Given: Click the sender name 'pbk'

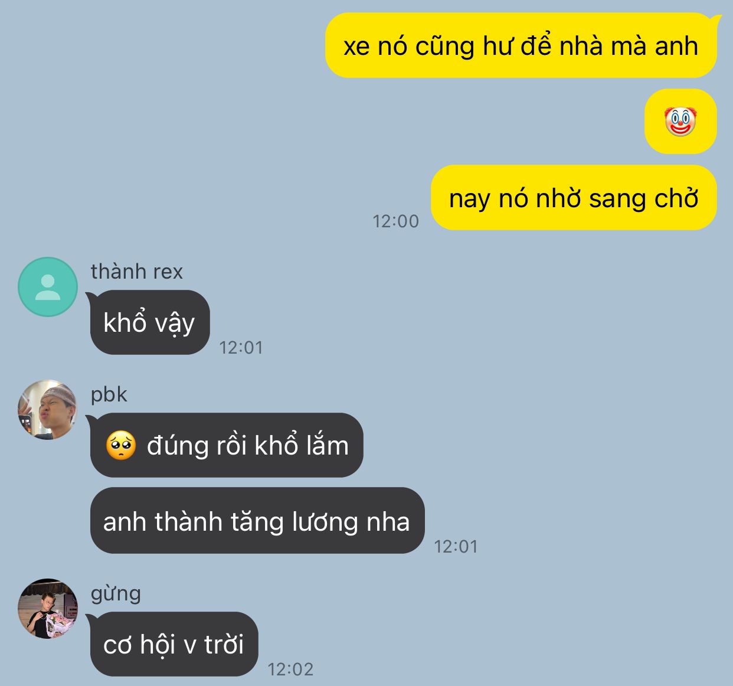Looking at the screenshot, I should [109, 394].
